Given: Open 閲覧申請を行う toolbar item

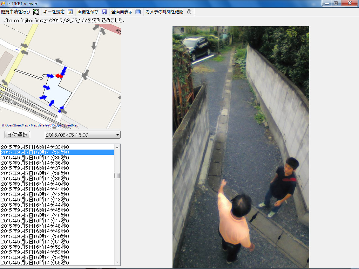Looking at the screenshot, I should (15, 12).
